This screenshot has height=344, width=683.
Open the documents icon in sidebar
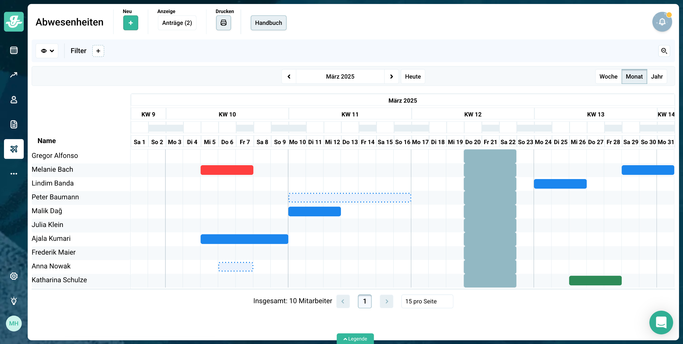coord(14,124)
